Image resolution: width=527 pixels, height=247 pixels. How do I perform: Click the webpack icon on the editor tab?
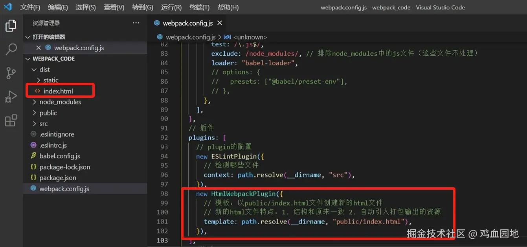coord(157,23)
